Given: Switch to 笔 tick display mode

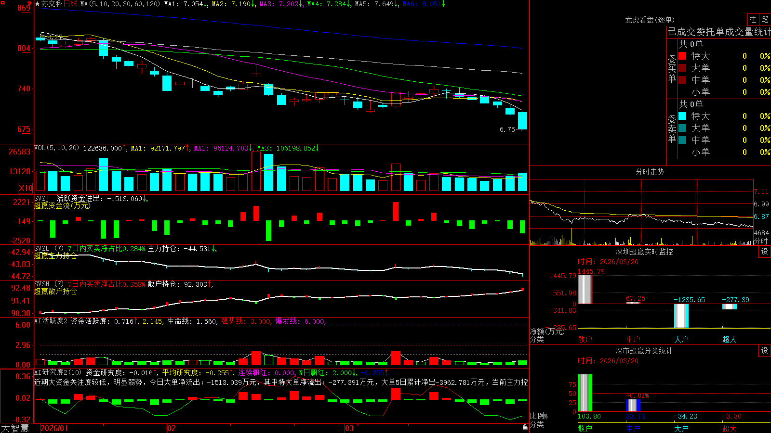Looking at the screenshot, I should 765,19.
